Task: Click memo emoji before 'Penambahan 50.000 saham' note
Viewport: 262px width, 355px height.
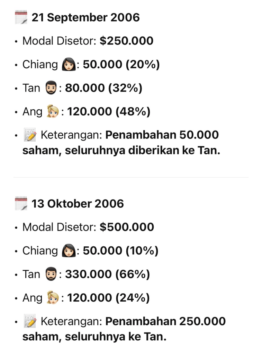Action: point(30,135)
